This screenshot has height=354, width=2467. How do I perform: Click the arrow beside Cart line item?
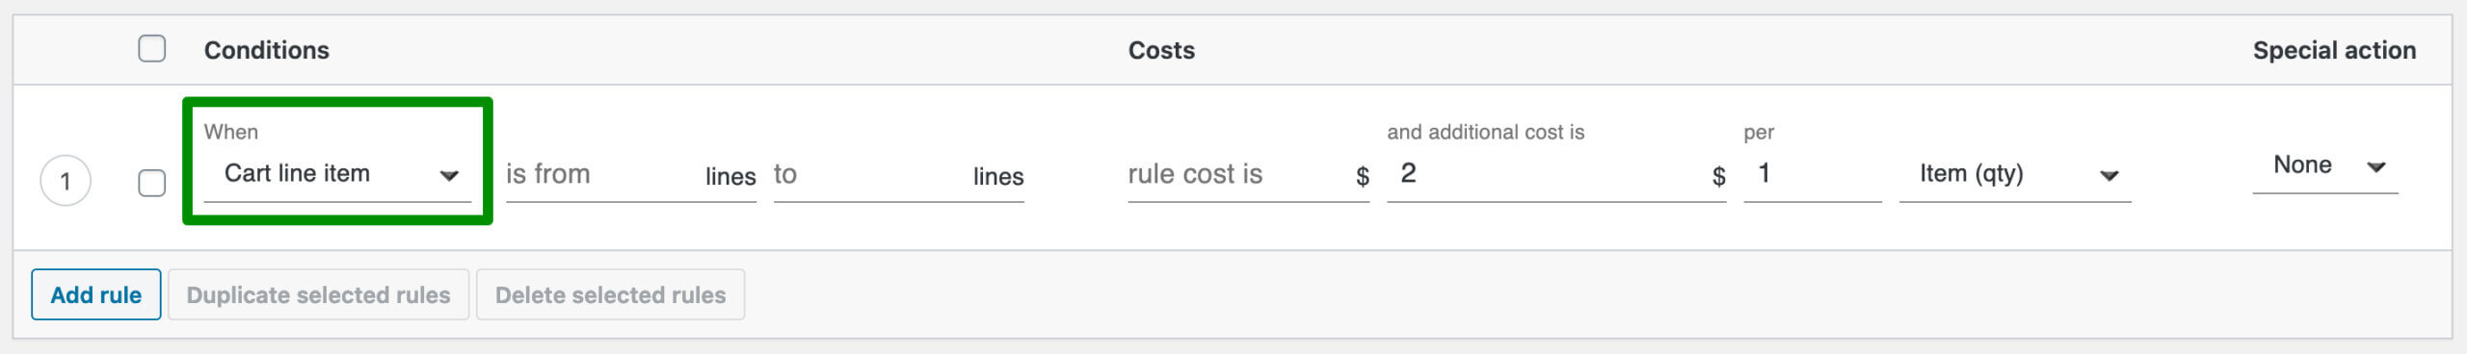click(x=449, y=176)
